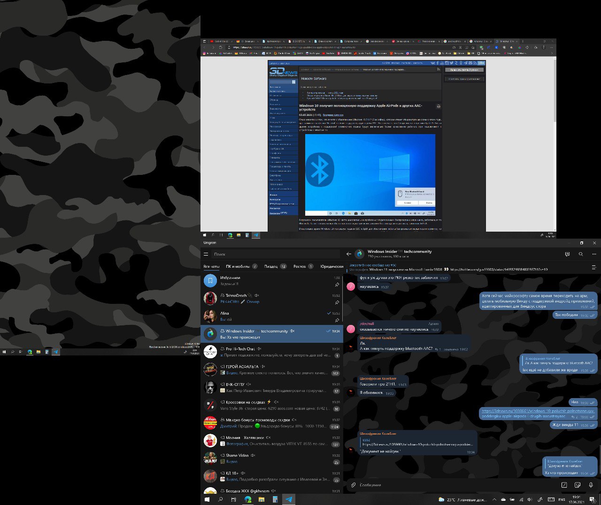The image size is (601, 505).
Task: Switch to the Все чаты folder tab
Action: click(x=211, y=266)
